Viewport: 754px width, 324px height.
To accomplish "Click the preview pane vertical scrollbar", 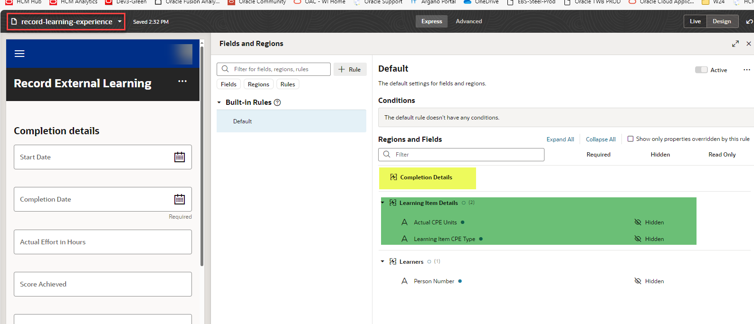I will coord(202,157).
